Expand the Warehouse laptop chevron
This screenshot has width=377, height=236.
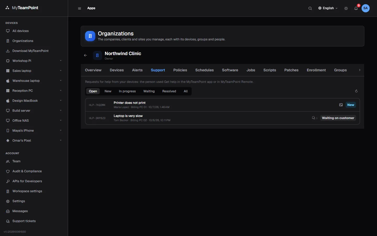click(61, 81)
